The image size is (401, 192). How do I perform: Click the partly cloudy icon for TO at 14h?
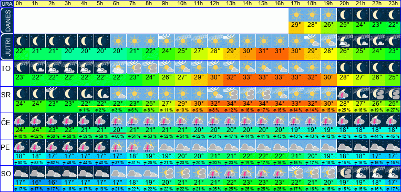point(248,67)
